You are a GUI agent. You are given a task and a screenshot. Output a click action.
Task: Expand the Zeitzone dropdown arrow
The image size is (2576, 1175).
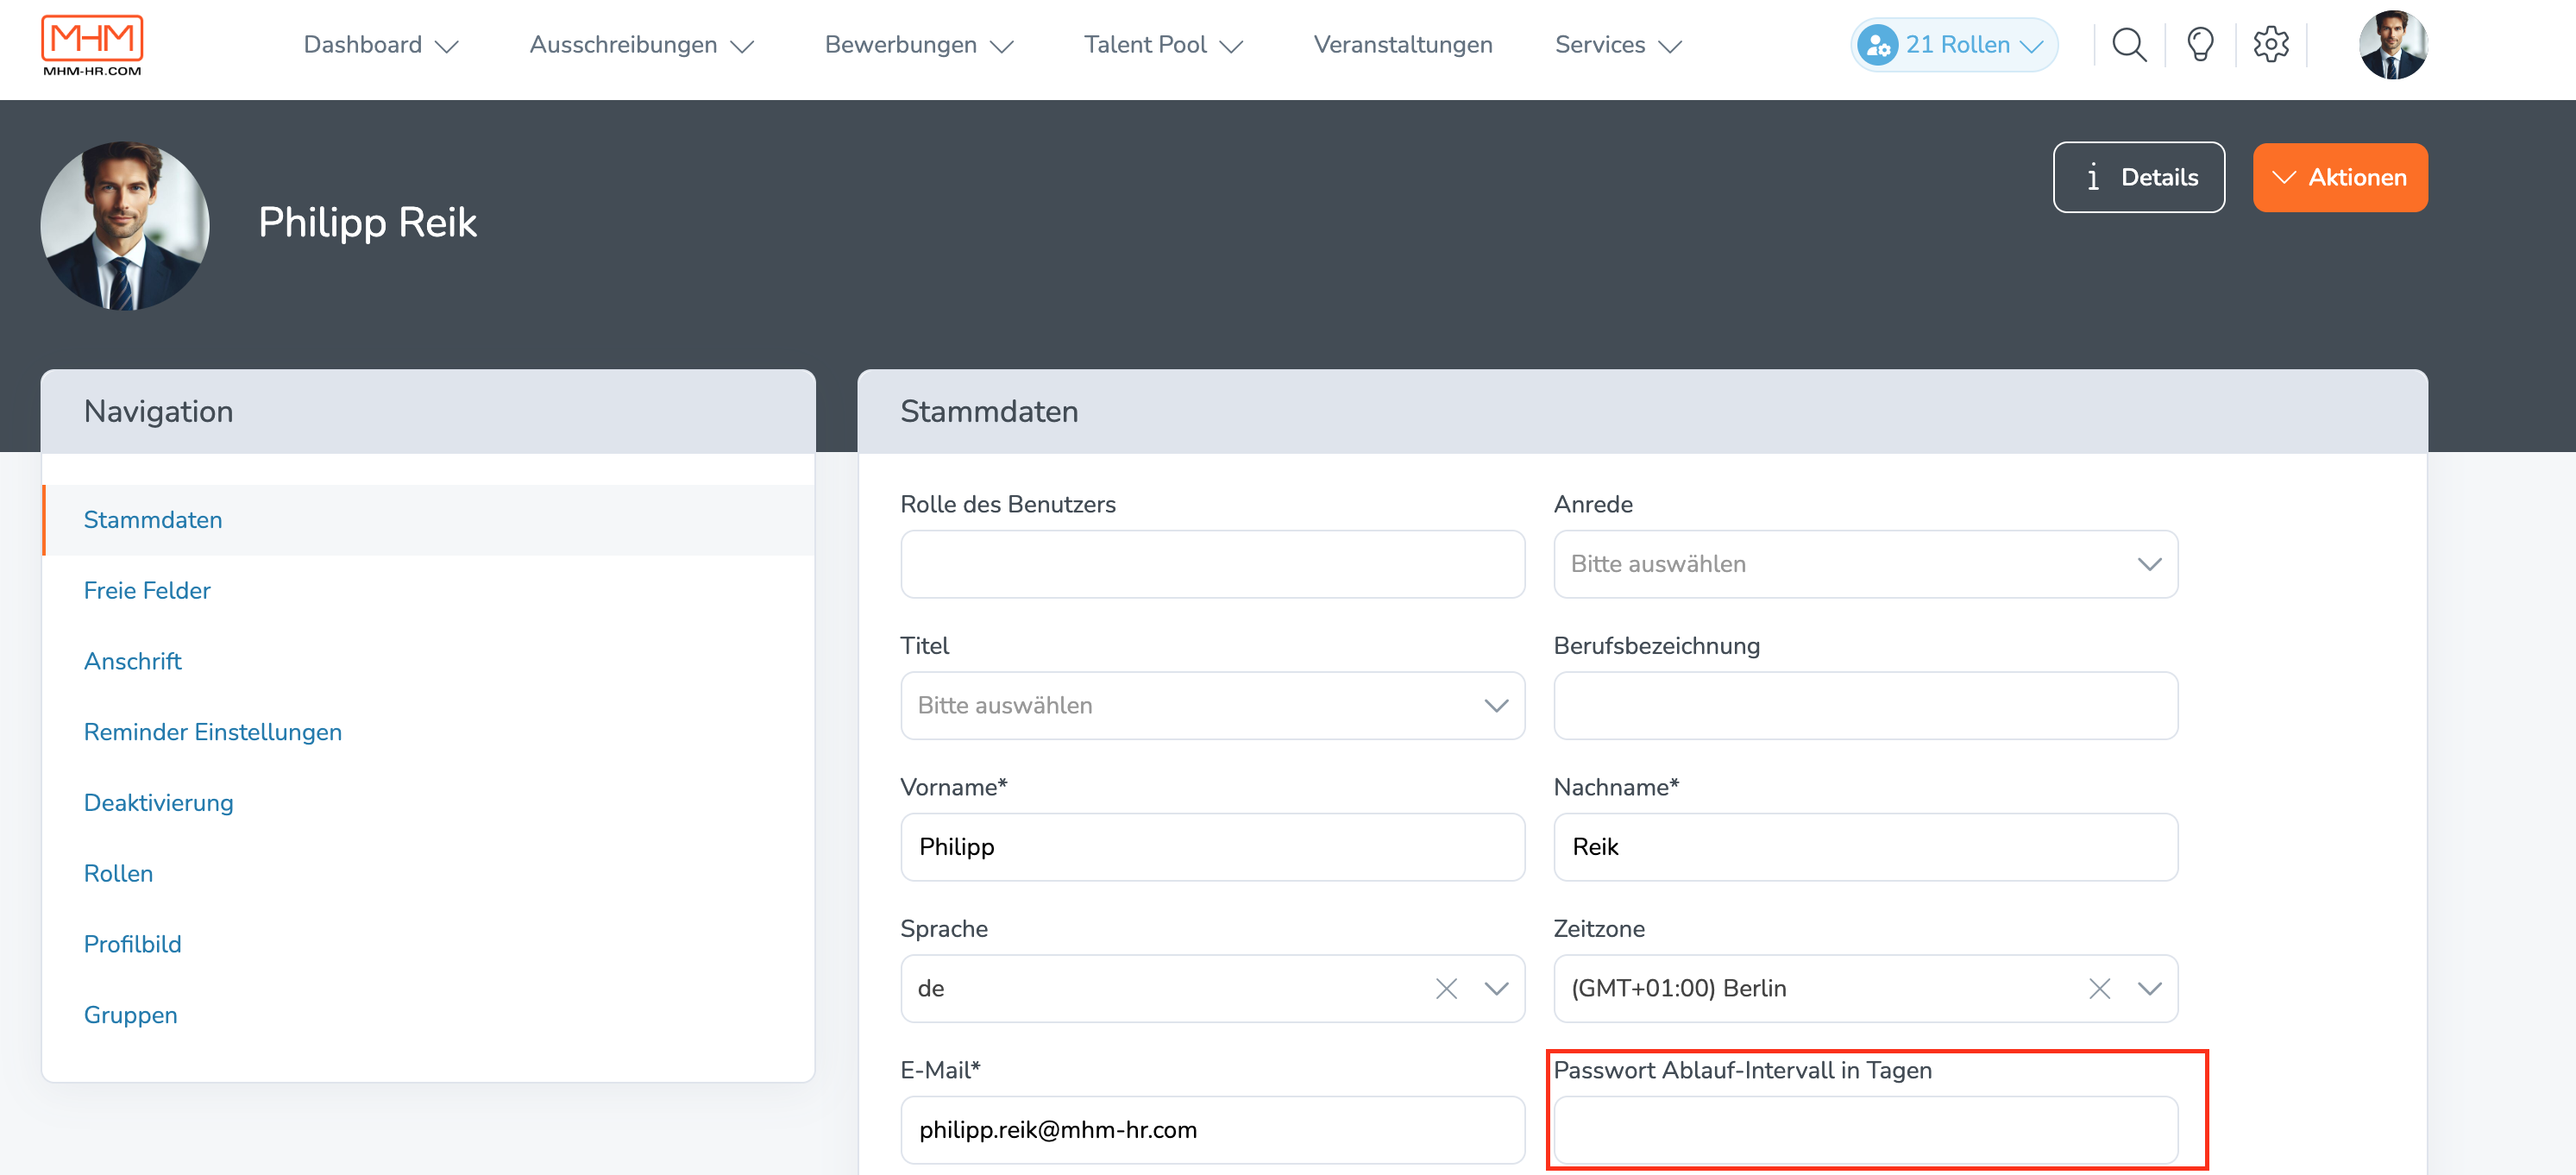point(2149,988)
